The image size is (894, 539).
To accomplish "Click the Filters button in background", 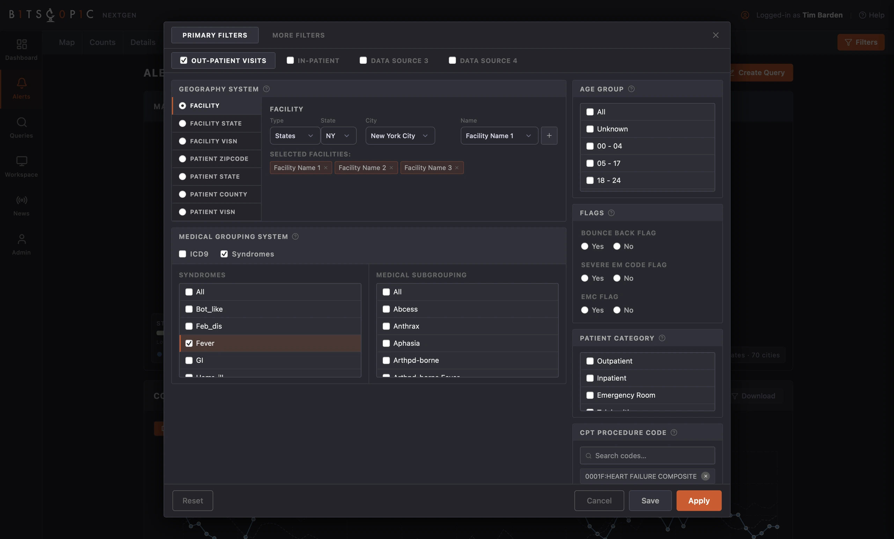I will click(860, 42).
